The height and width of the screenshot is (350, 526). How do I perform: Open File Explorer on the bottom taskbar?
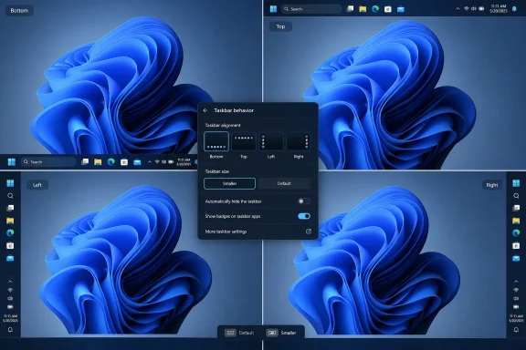tap(98, 162)
